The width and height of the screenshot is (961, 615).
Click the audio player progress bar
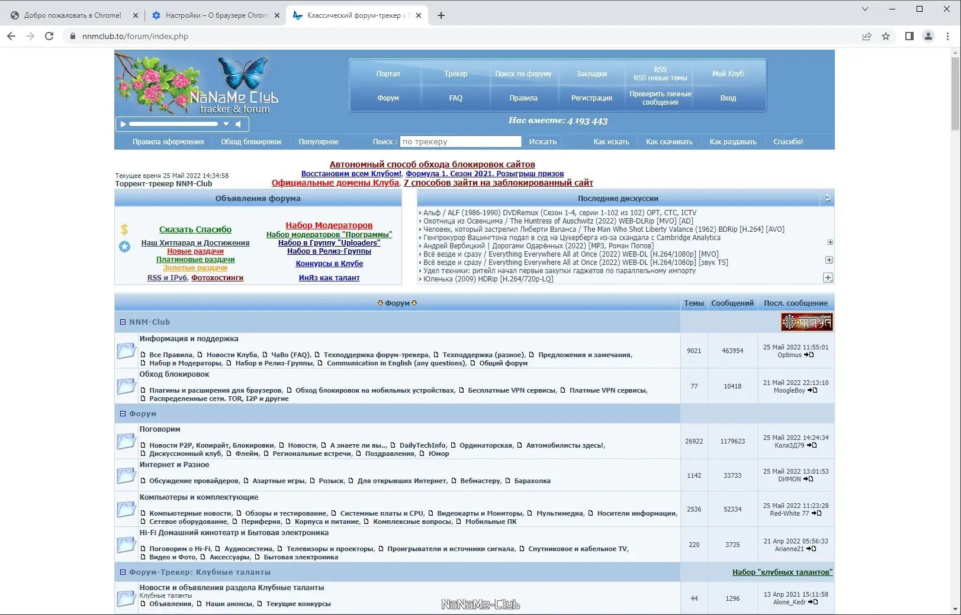click(173, 124)
